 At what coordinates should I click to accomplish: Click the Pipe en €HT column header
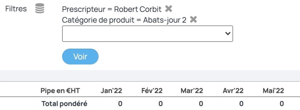point(60,91)
